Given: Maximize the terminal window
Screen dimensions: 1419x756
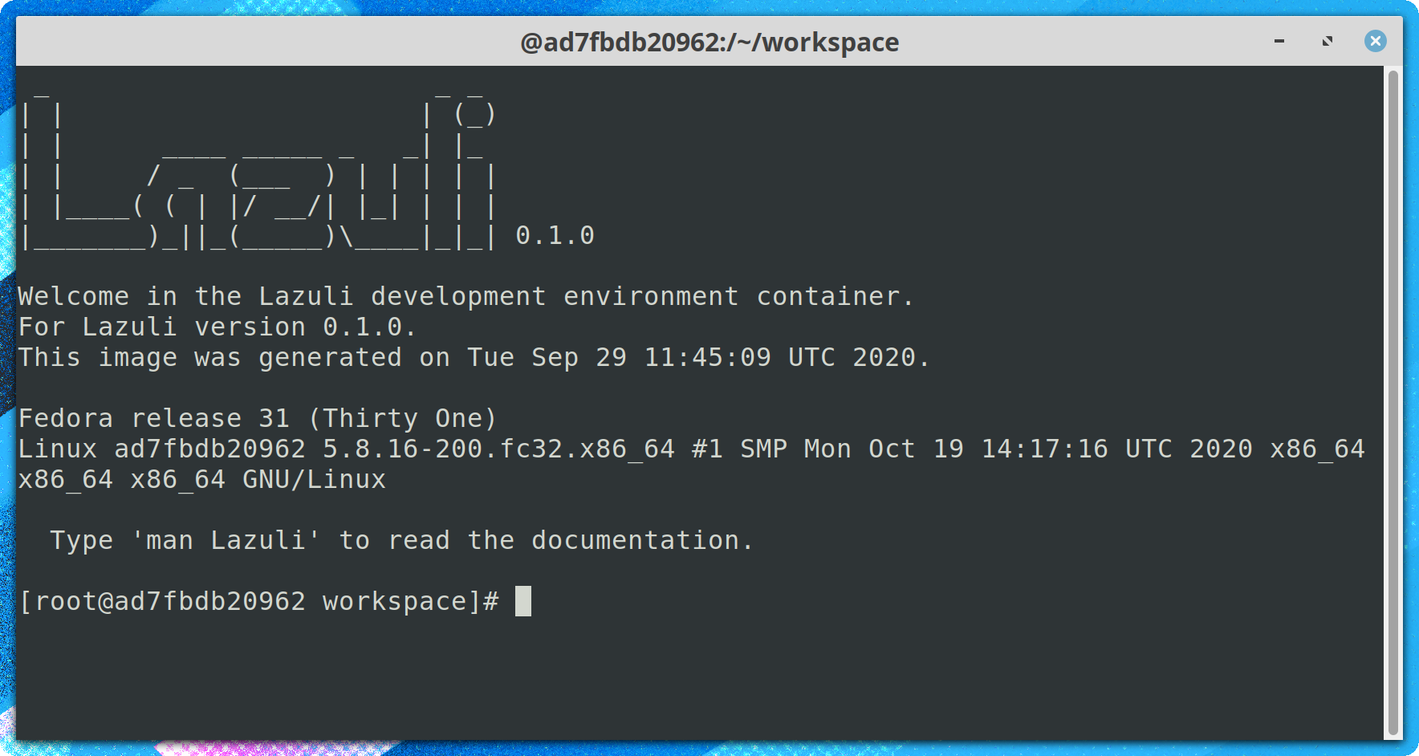Looking at the screenshot, I should (1328, 41).
